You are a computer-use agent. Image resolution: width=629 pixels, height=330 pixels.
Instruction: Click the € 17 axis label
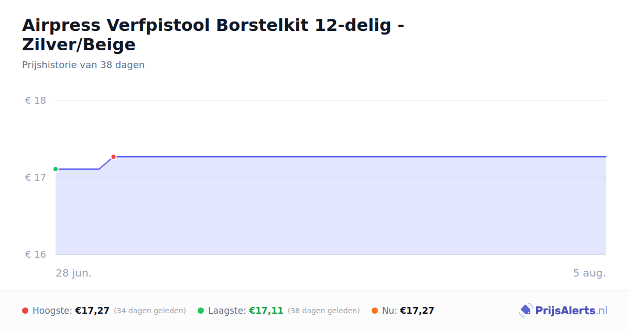coord(36,178)
